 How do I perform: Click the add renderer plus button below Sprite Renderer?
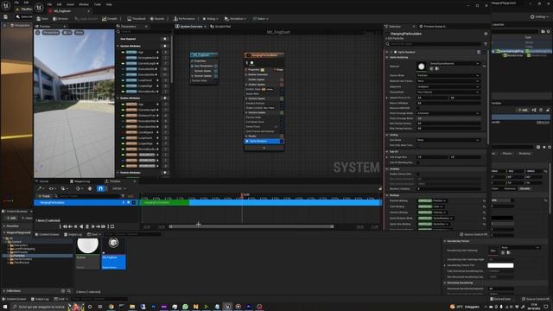pos(264,148)
